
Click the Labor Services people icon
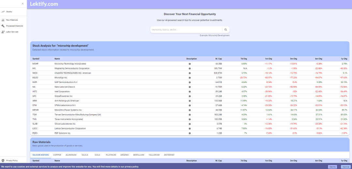[x=3, y=32]
